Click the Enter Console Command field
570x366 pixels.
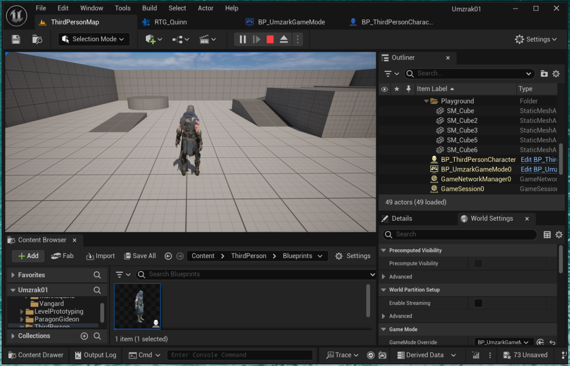(240, 355)
